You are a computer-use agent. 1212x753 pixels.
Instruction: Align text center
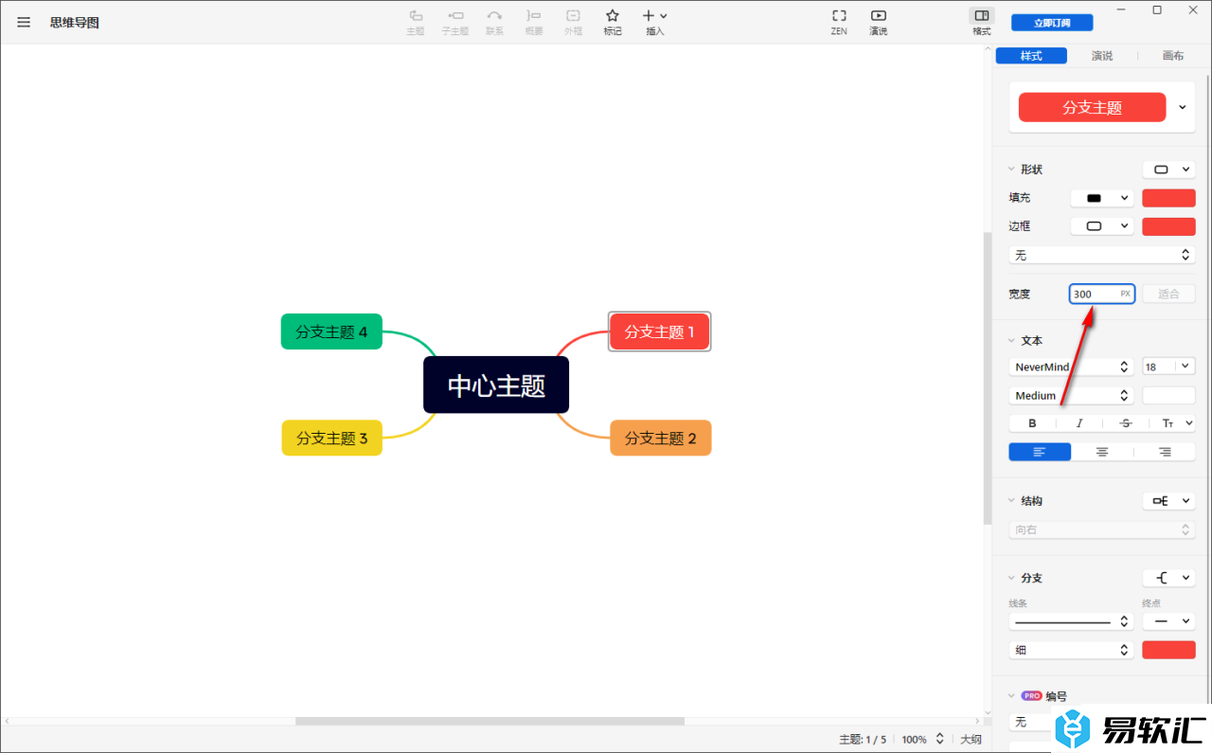(1102, 452)
